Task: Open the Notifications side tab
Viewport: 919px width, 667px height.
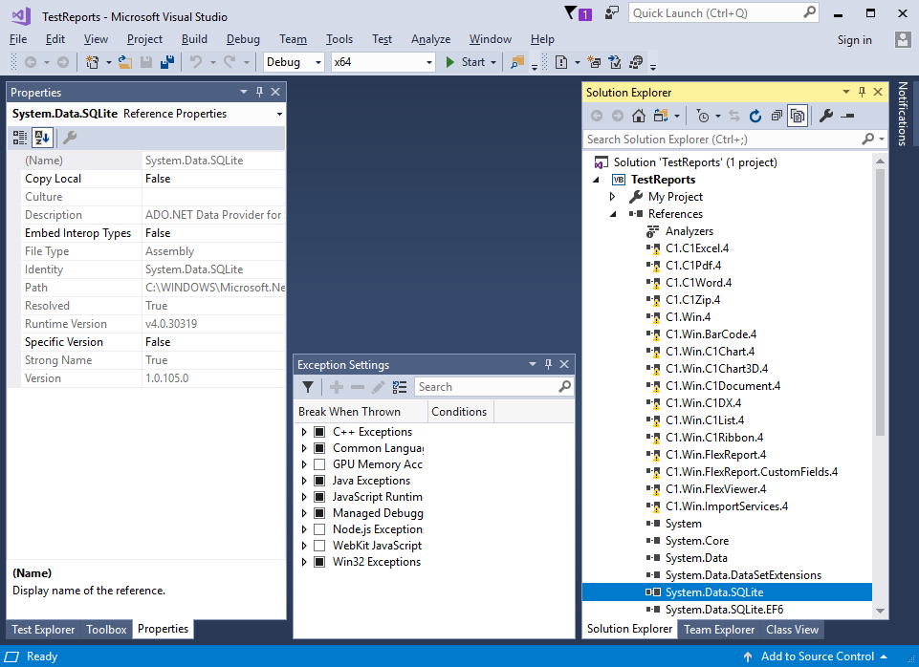Action: [x=903, y=114]
